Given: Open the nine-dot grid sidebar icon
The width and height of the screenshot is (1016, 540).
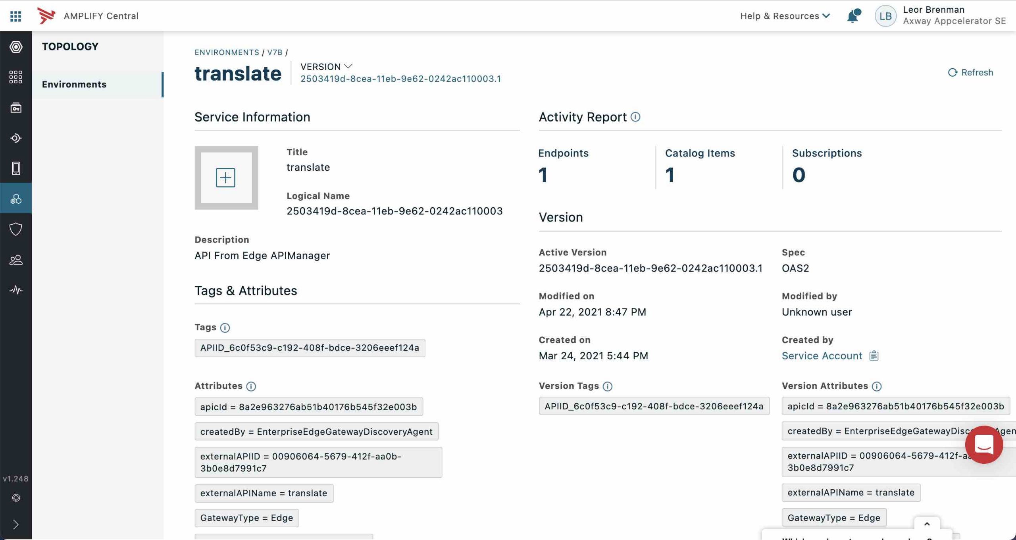Looking at the screenshot, I should click(x=16, y=77).
